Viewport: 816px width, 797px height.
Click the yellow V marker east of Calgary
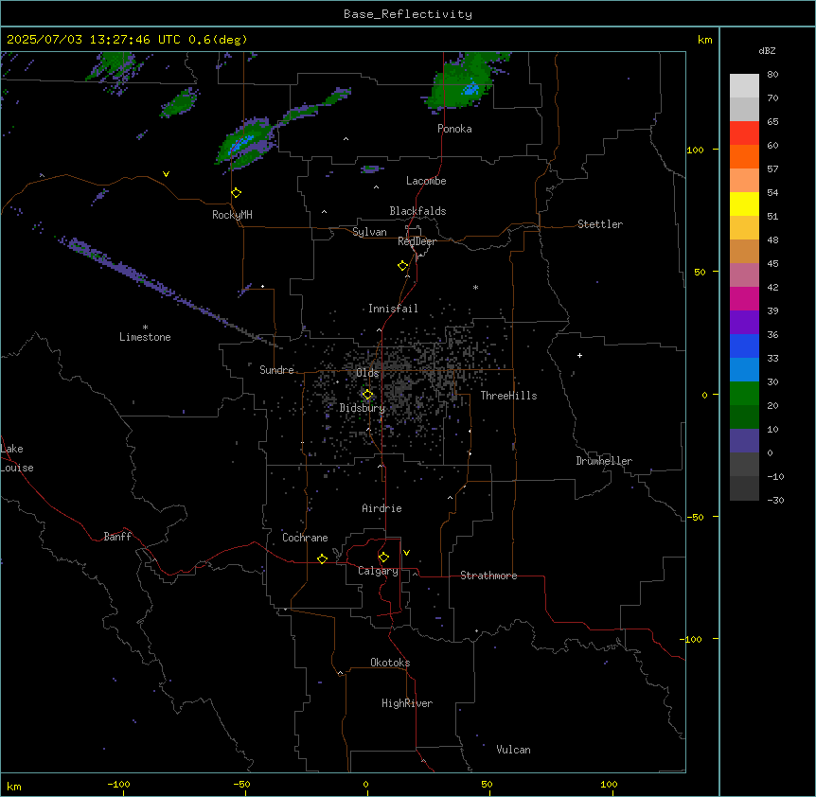406,553
